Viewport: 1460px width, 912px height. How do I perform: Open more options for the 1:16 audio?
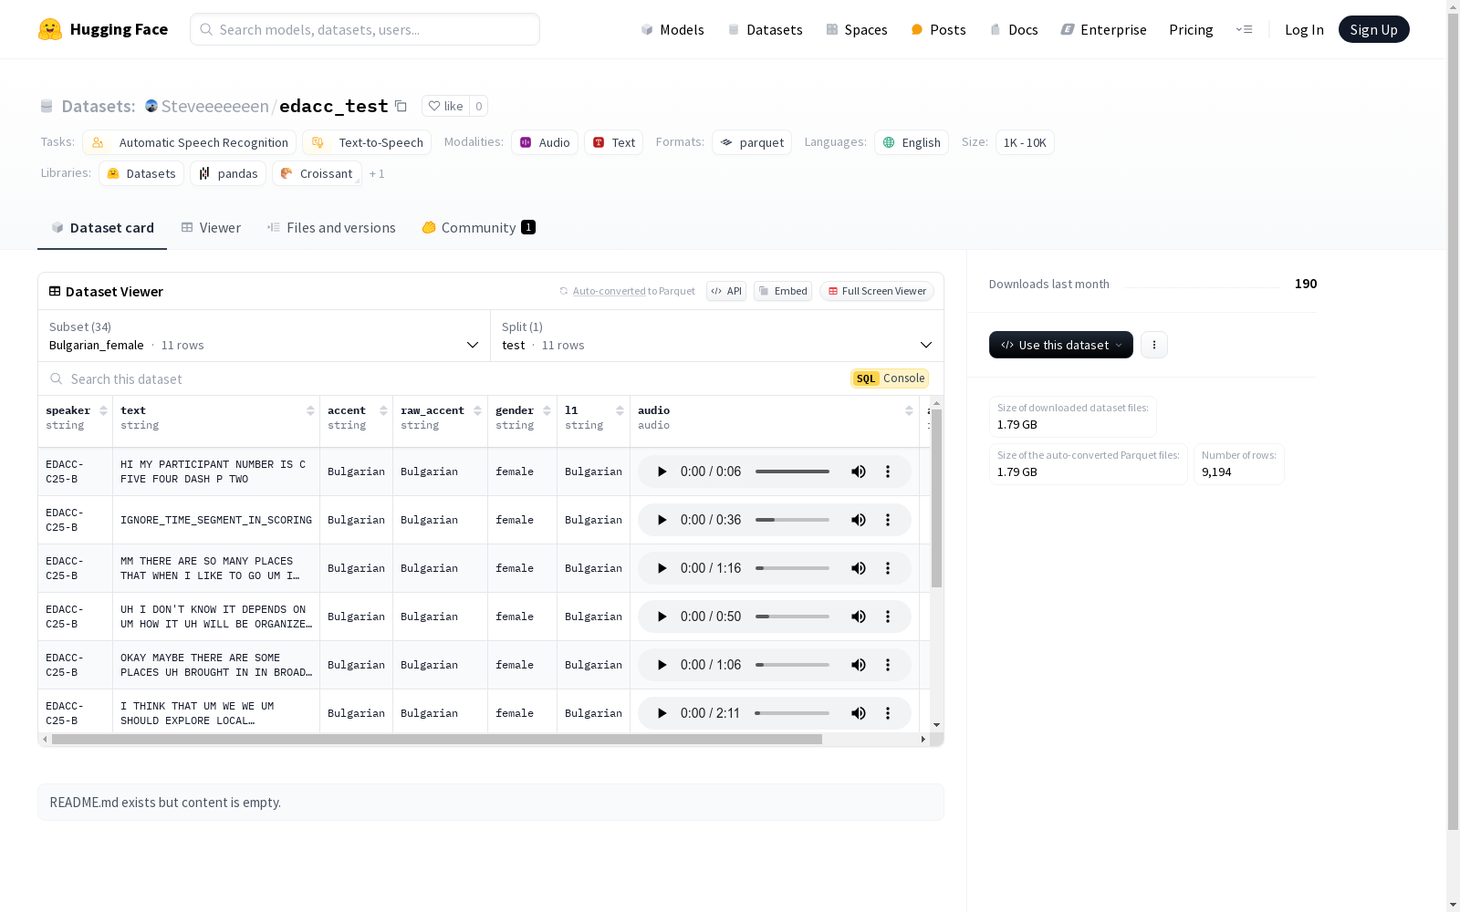pos(888,568)
